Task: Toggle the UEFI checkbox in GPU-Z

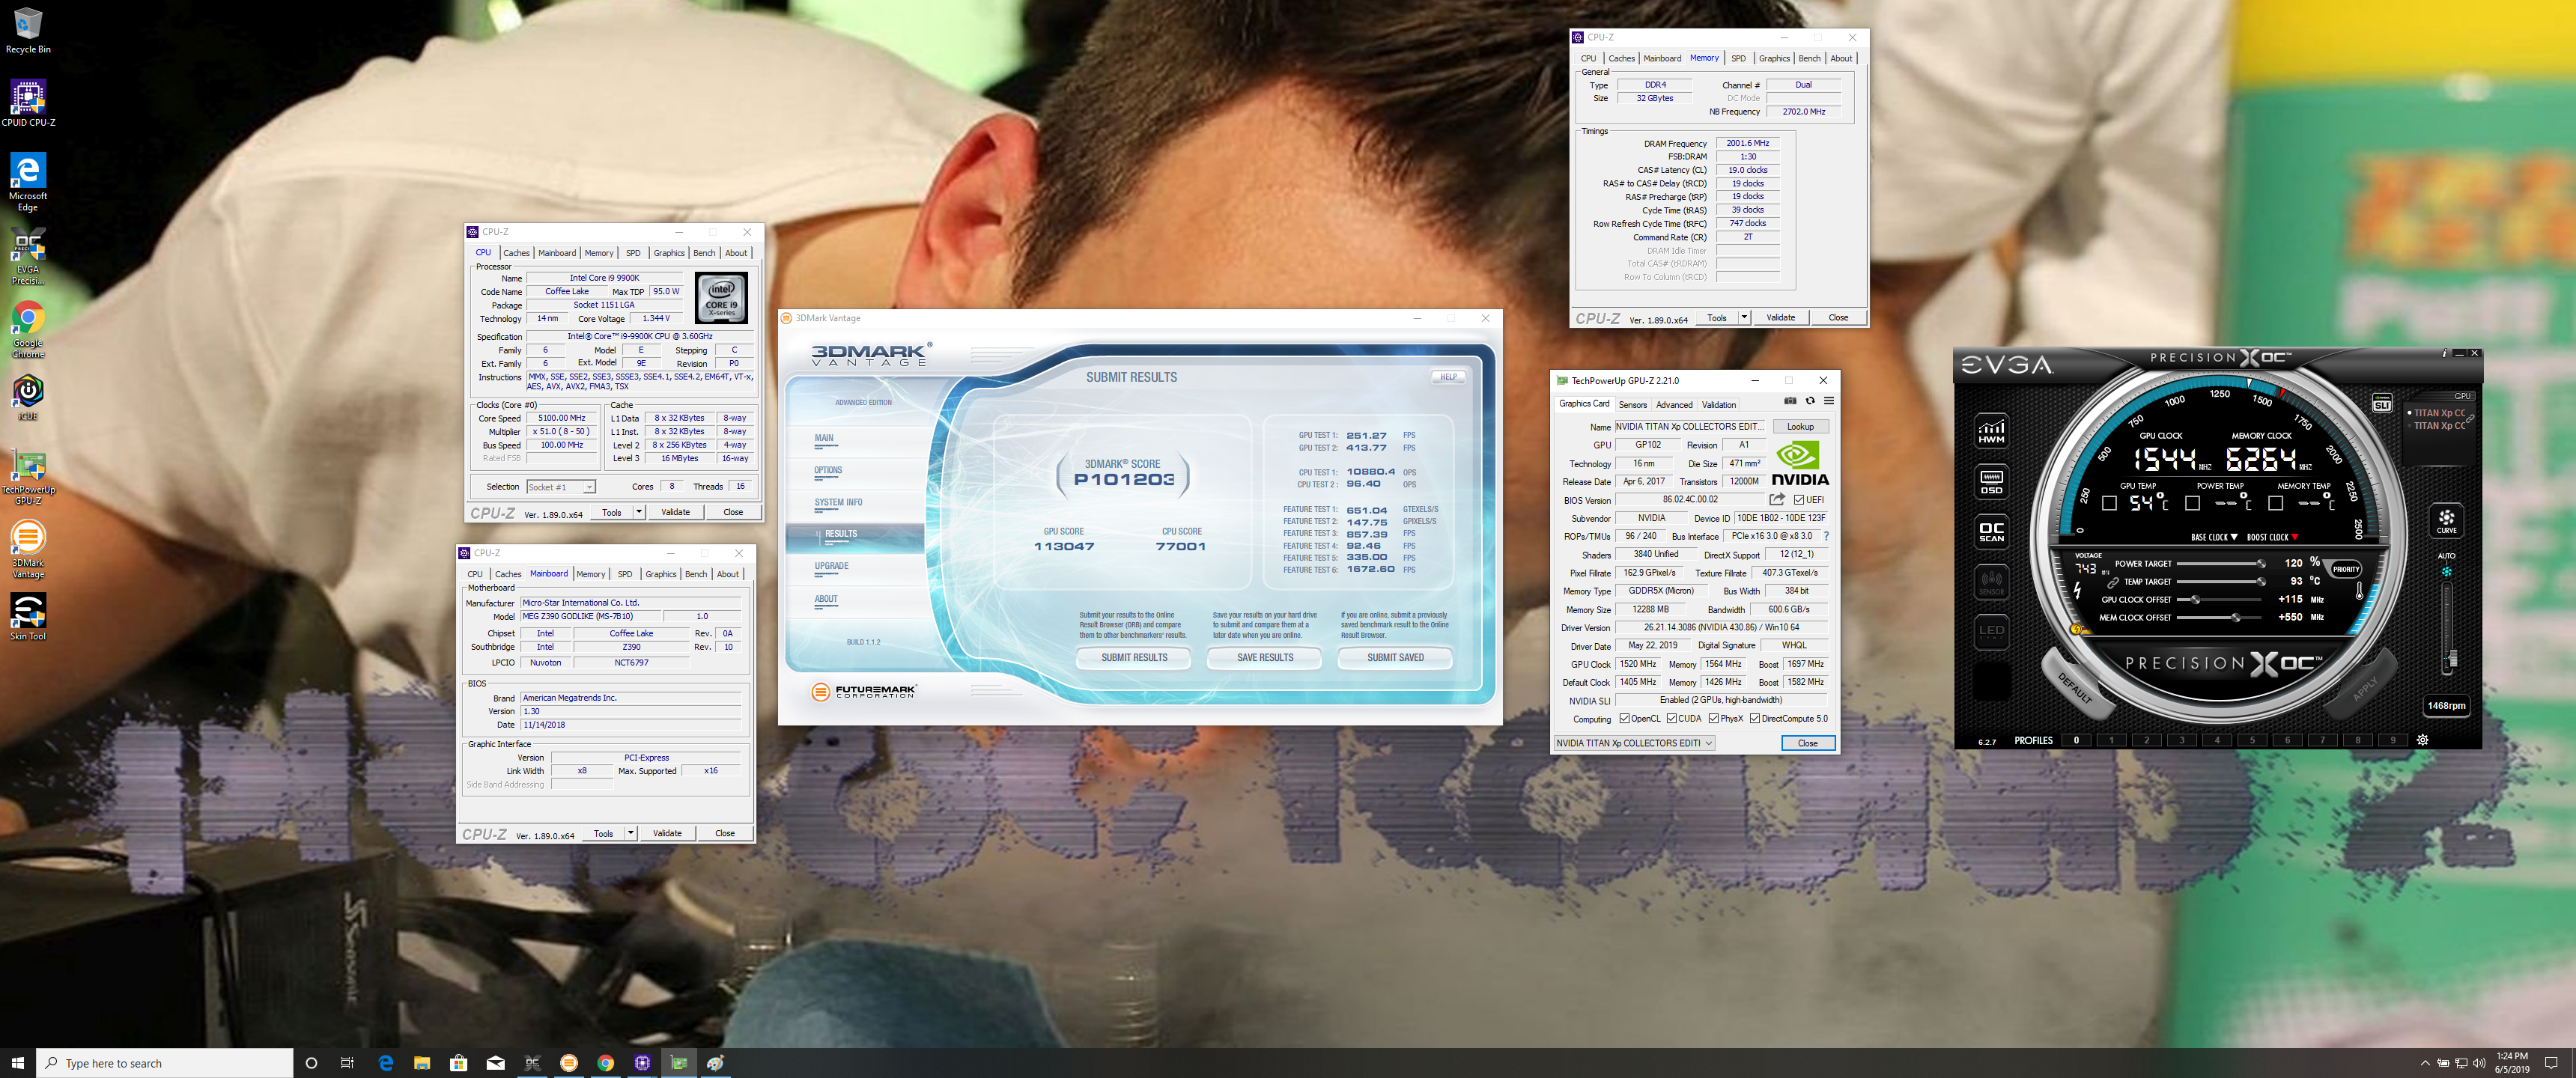Action: [1799, 500]
